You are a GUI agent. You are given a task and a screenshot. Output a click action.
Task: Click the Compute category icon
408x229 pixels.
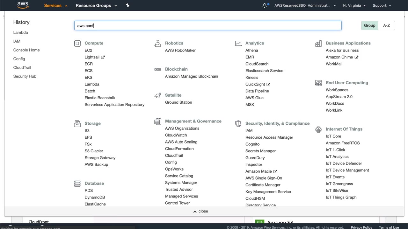point(77,44)
